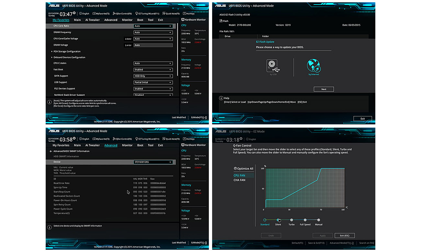Click Default(F5) in EZ Mode footer

297,243
